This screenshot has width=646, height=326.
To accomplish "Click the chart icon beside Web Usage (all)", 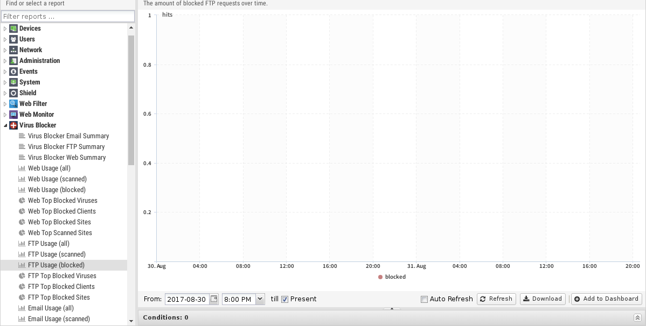I will point(22,168).
